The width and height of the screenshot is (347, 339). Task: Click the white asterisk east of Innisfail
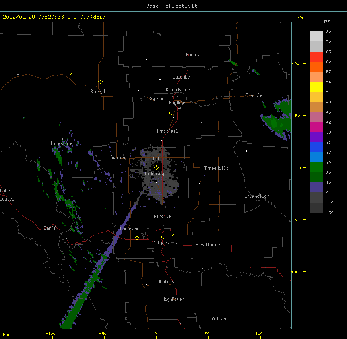point(202,122)
